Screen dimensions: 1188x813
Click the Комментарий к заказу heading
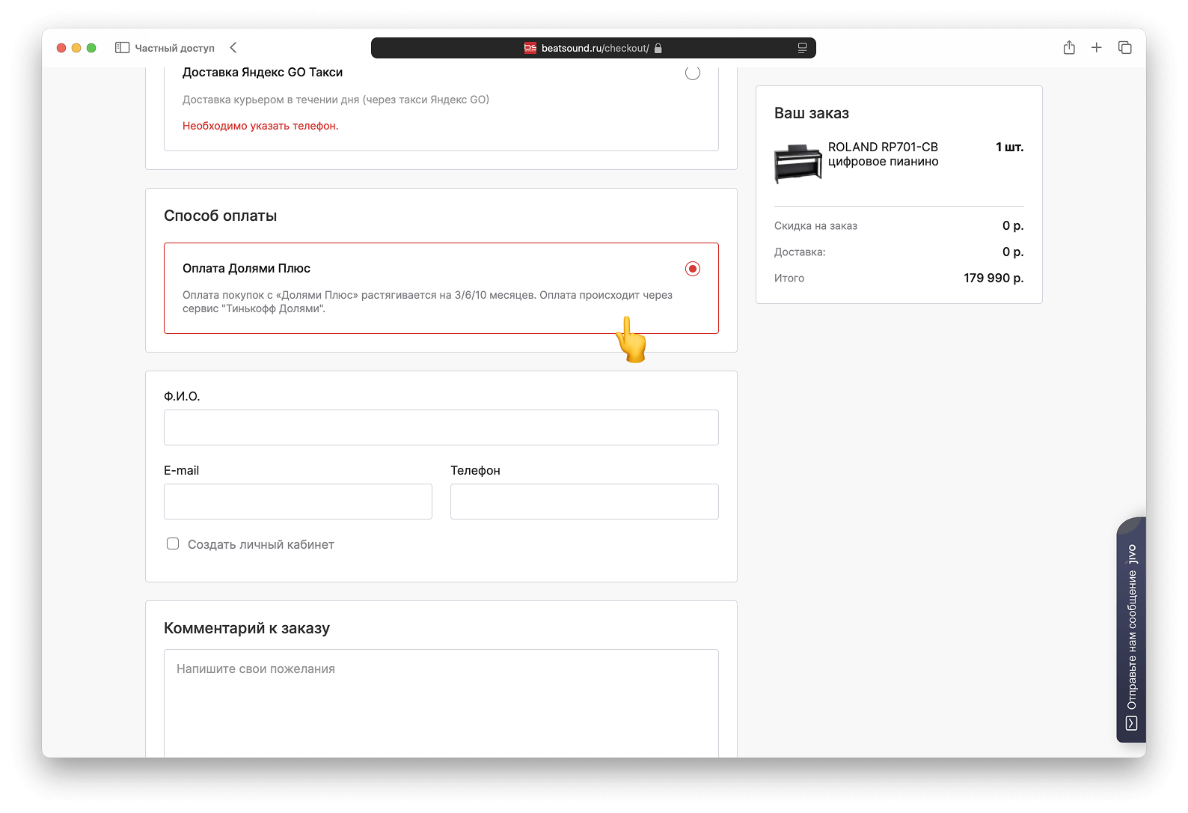tap(247, 628)
